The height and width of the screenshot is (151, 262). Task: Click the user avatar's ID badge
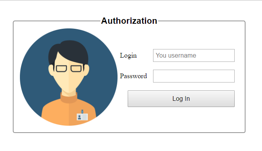tap(82, 117)
